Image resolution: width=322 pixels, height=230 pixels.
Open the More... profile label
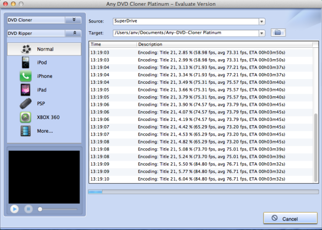tap(45, 131)
